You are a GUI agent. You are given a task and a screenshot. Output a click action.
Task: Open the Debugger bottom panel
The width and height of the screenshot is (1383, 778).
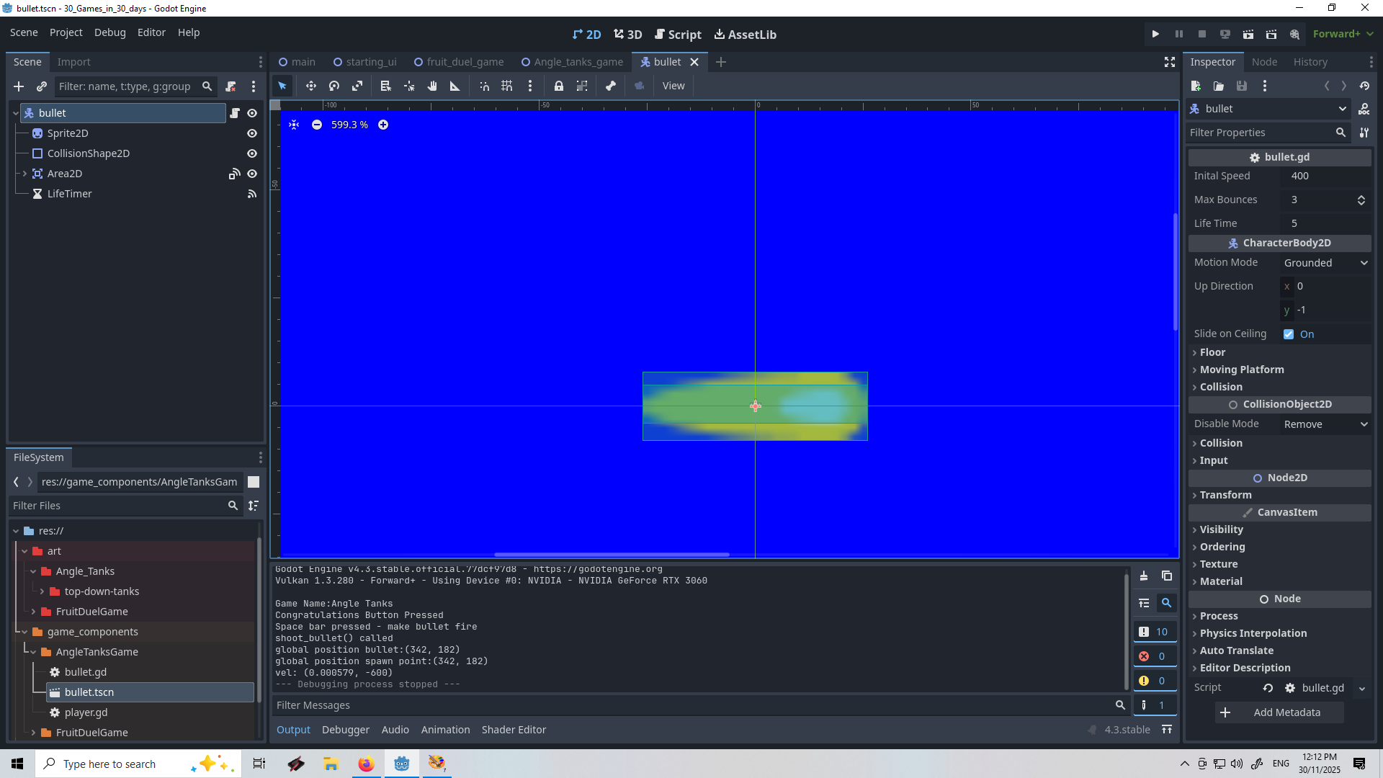point(345,730)
